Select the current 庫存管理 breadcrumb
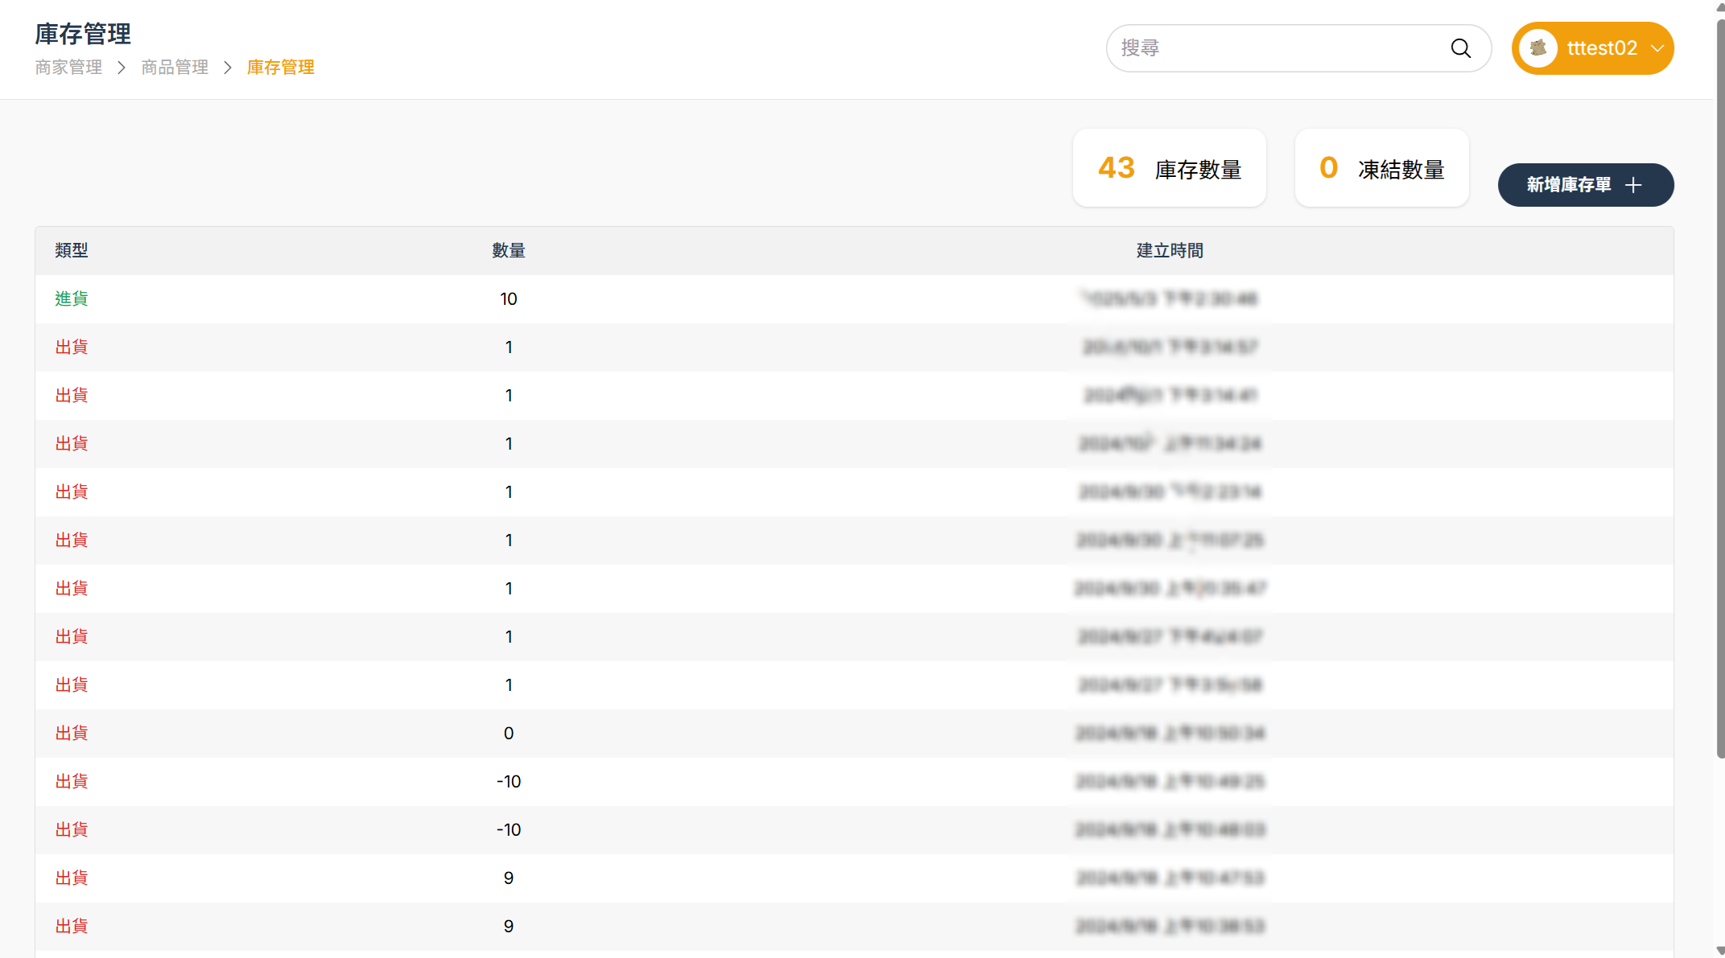 280,68
